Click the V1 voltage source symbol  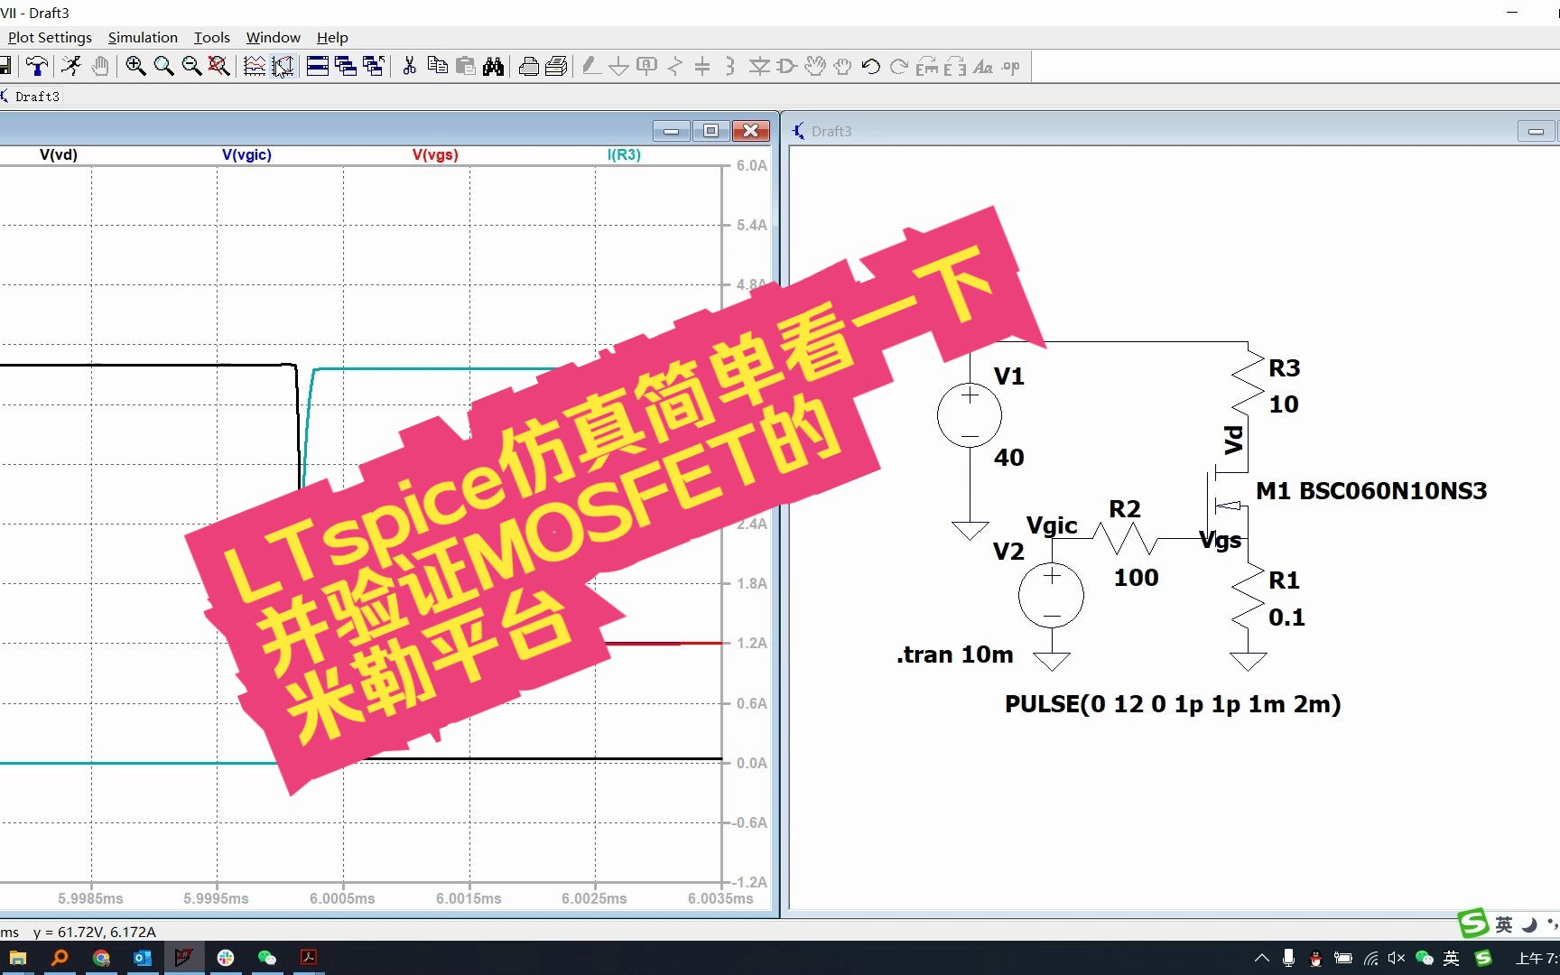(x=970, y=416)
